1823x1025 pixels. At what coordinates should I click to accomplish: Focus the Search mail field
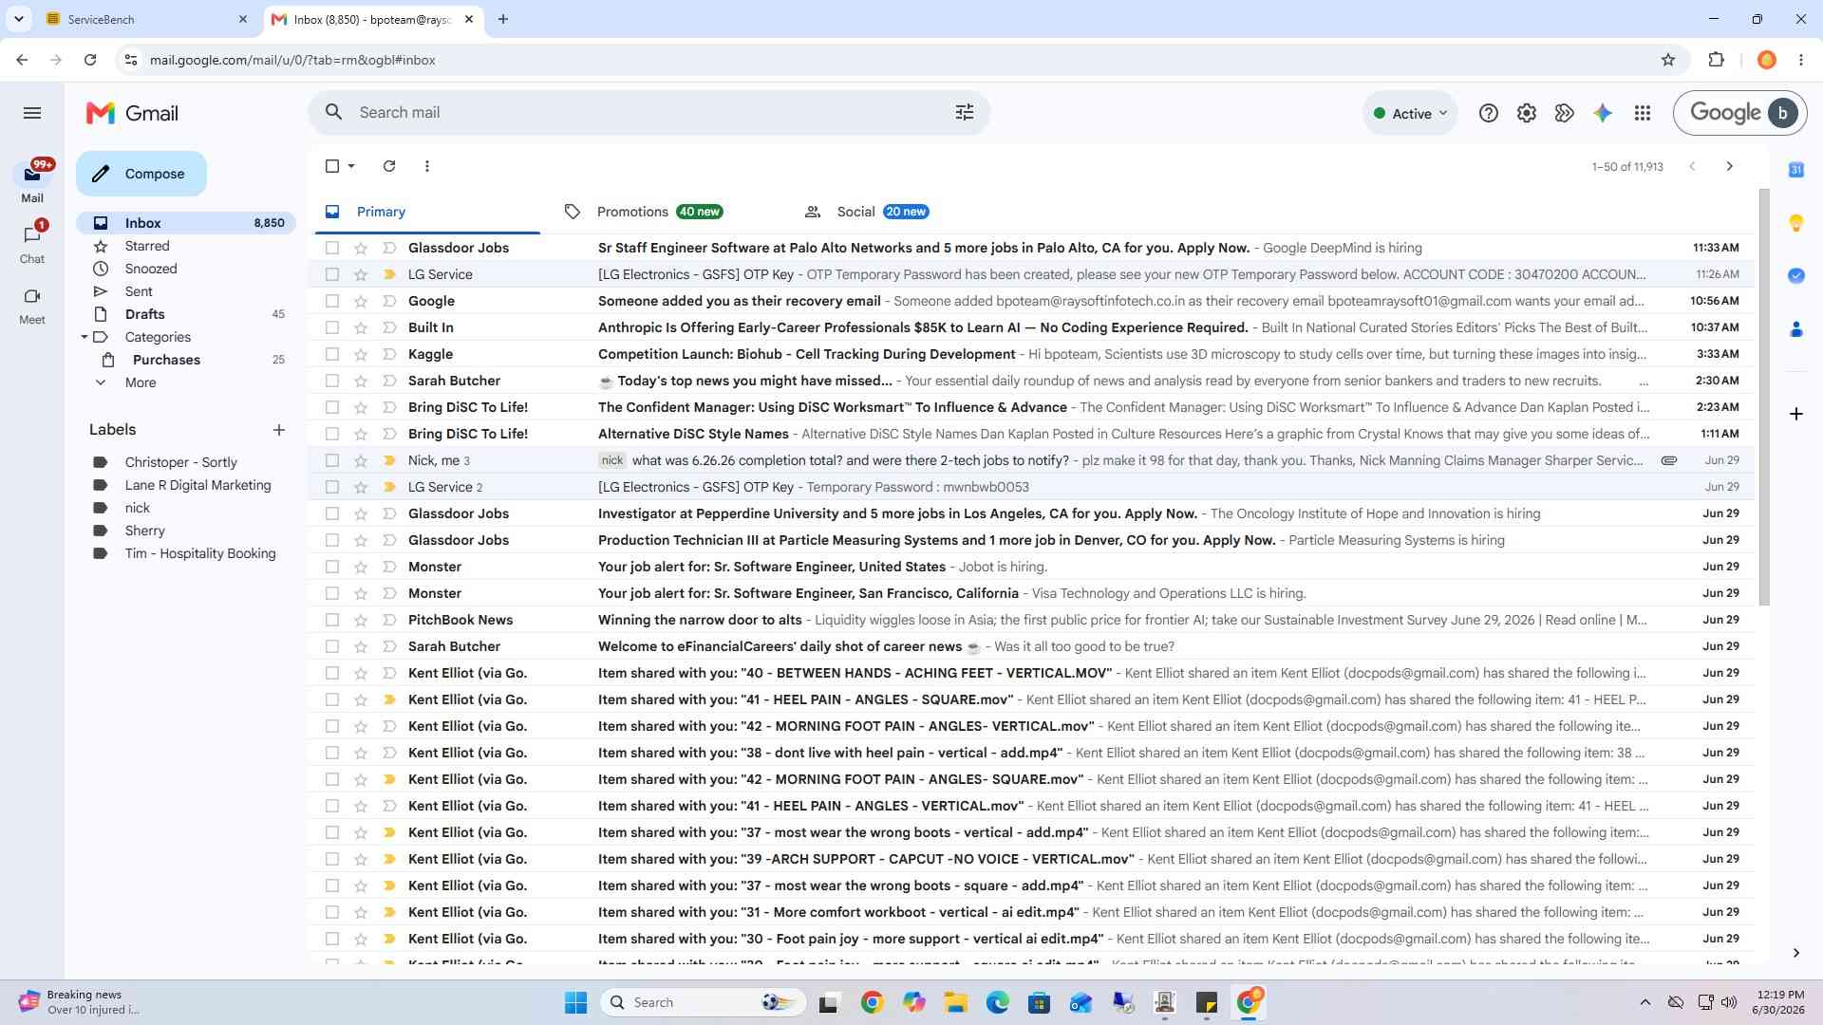pos(646,113)
